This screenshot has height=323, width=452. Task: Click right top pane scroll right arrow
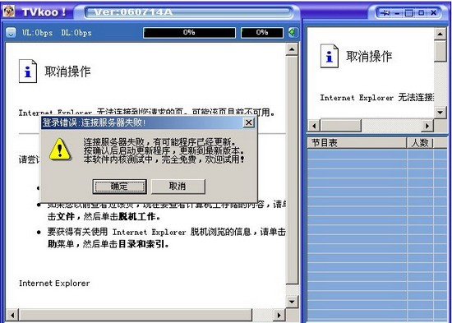[x=427, y=126]
